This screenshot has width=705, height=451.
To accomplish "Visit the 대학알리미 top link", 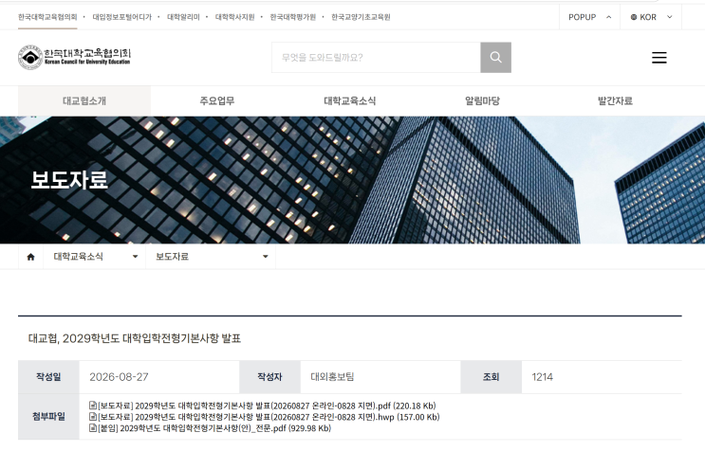I will [x=183, y=17].
